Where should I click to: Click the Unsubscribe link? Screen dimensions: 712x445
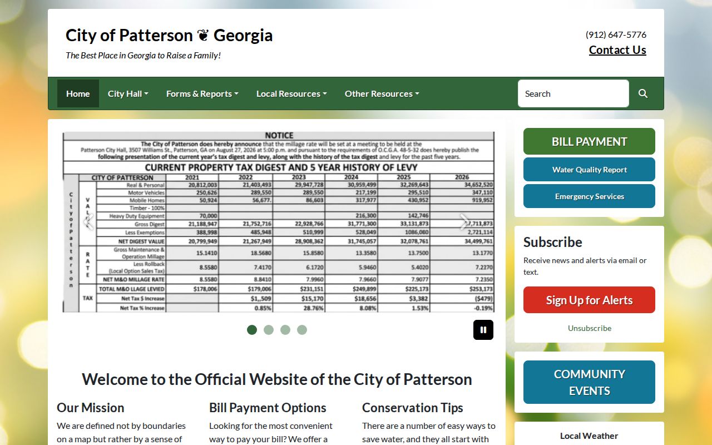[590, 328]
